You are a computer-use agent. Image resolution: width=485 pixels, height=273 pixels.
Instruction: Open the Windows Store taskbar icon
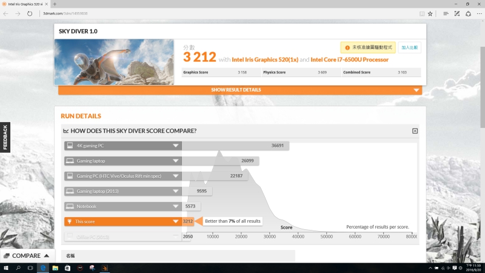[67, 268]
